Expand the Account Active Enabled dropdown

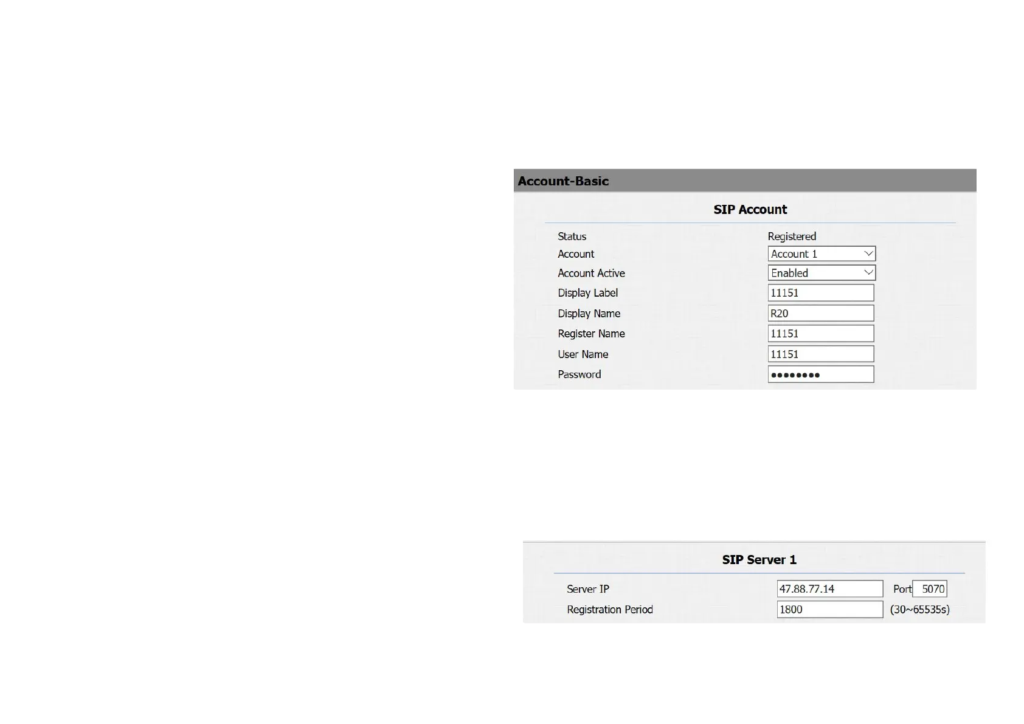pos(822,273)
